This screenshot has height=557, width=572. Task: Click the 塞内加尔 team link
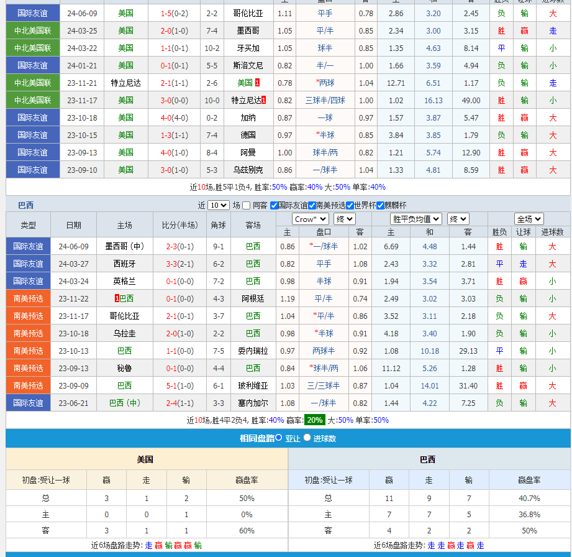(x=253, y=403)
